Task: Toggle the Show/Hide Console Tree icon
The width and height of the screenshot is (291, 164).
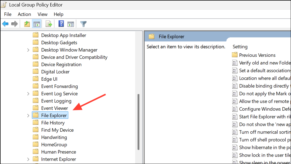Action: (x=37, y=24)
